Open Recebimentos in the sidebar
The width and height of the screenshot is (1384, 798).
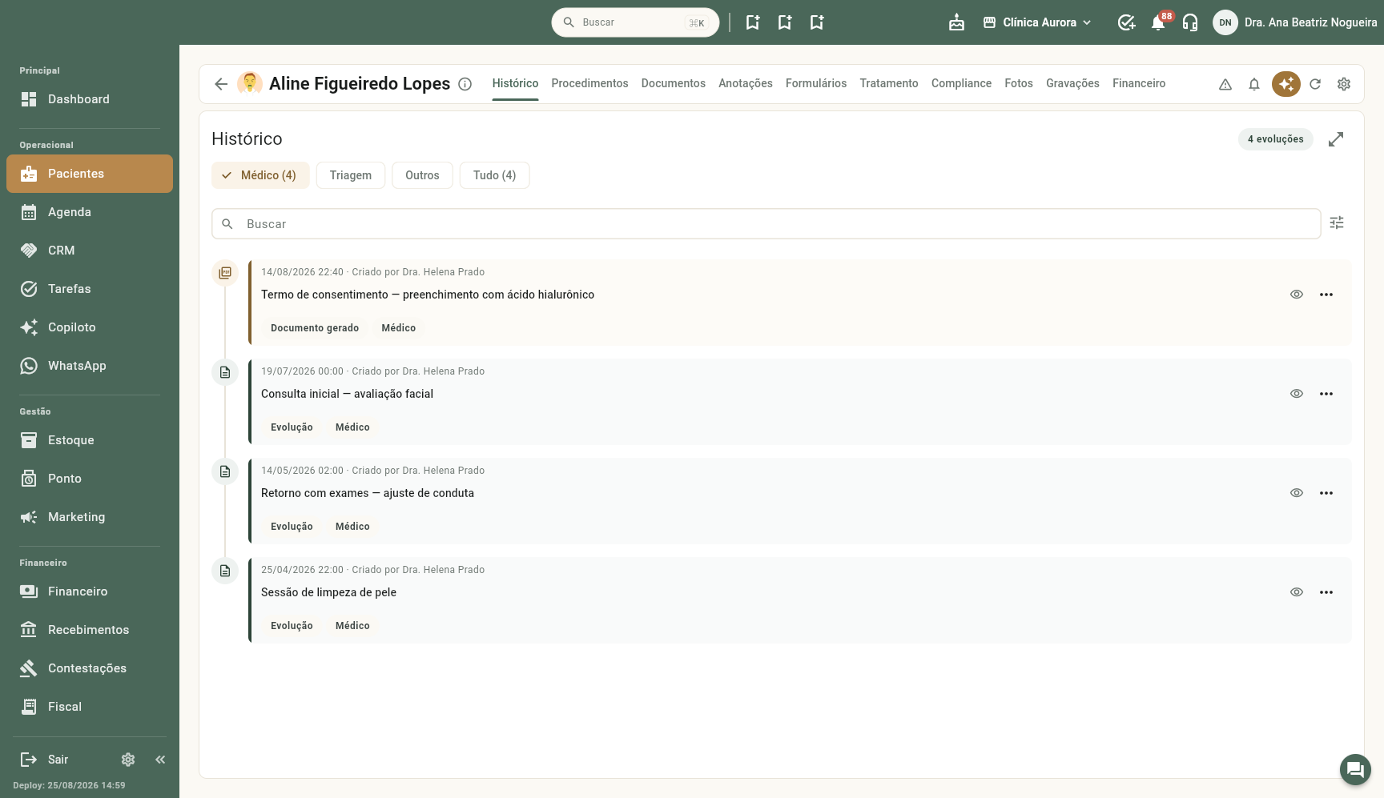click(90, 630)
